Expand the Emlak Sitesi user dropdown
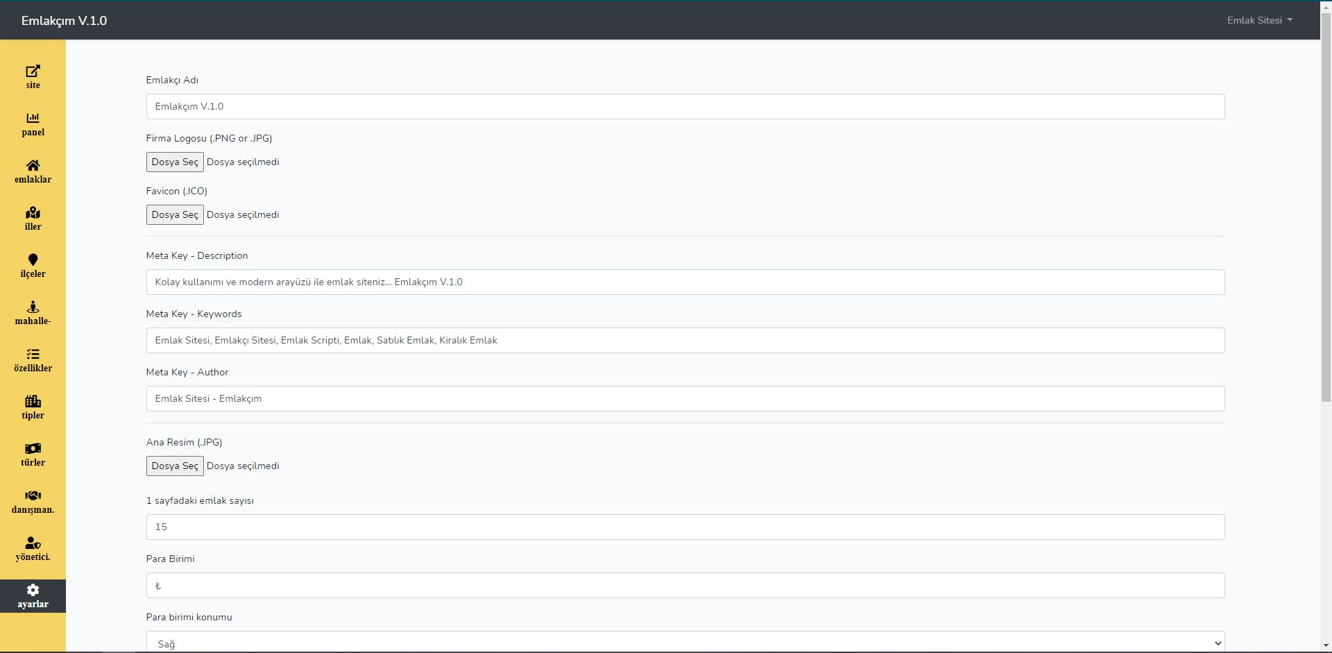 pos(1259,20)
